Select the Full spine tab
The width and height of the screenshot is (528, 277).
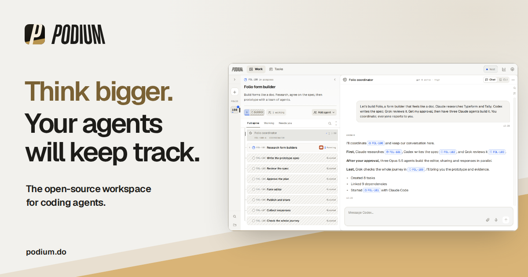point(253,123)
